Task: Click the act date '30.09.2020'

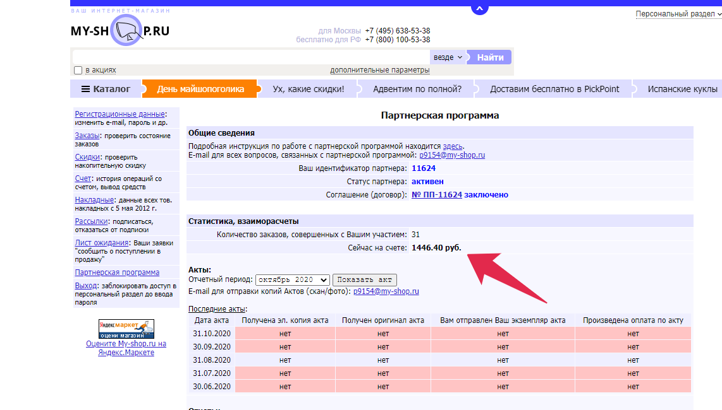Action: 212,346
